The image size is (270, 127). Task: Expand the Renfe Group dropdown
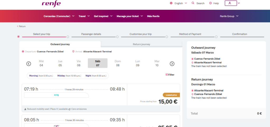tap(229, 16)
